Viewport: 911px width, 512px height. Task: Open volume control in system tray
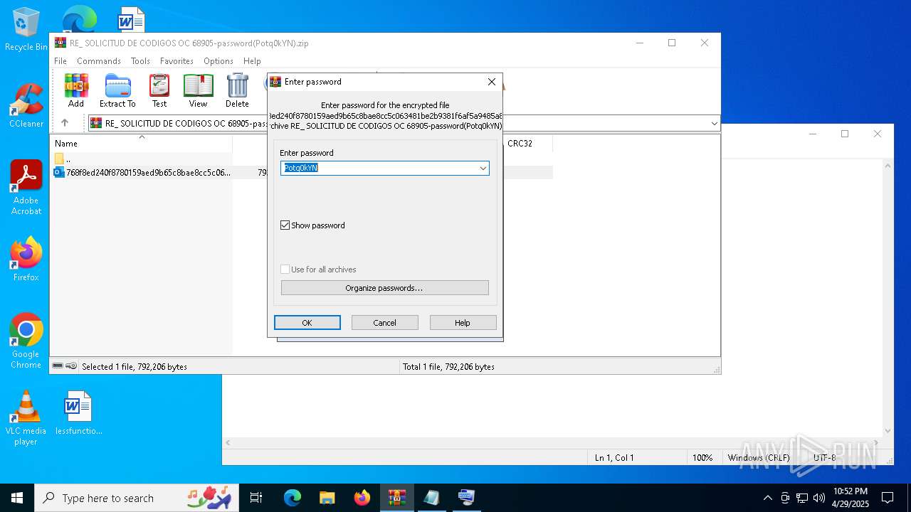pyautogui.click(x=819, y=498)
